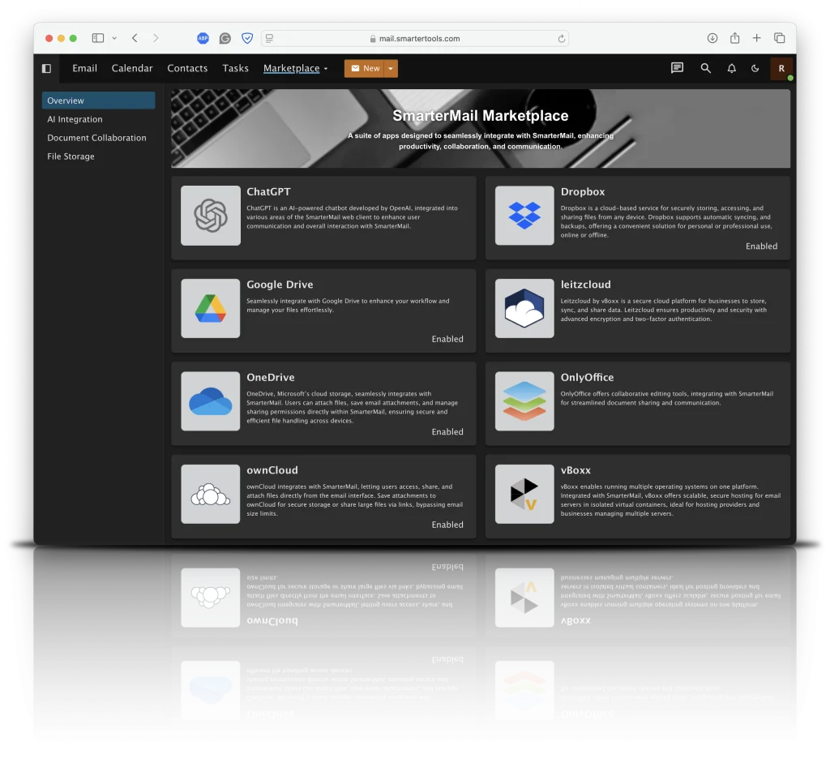
Task: Click the Google Drive Enabled status
Action: (x=447, y=339)
